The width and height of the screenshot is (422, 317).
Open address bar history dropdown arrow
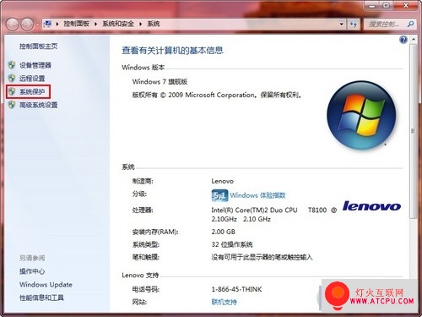point(342,24)
